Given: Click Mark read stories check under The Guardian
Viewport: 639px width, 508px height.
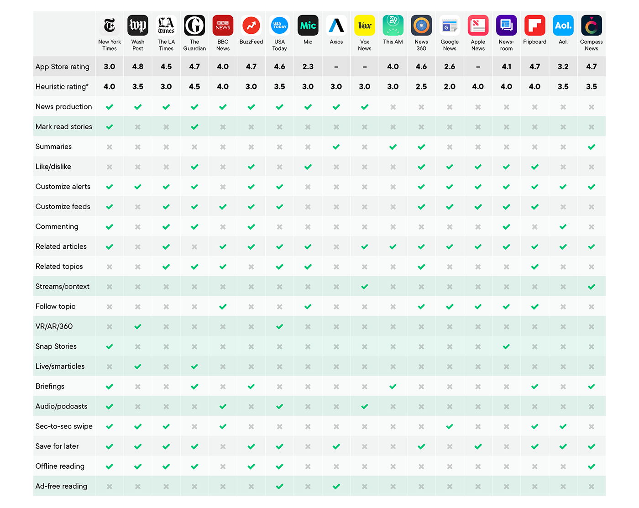Looking at the screenshot, I should pyautogui.click(x=194, y=127).
